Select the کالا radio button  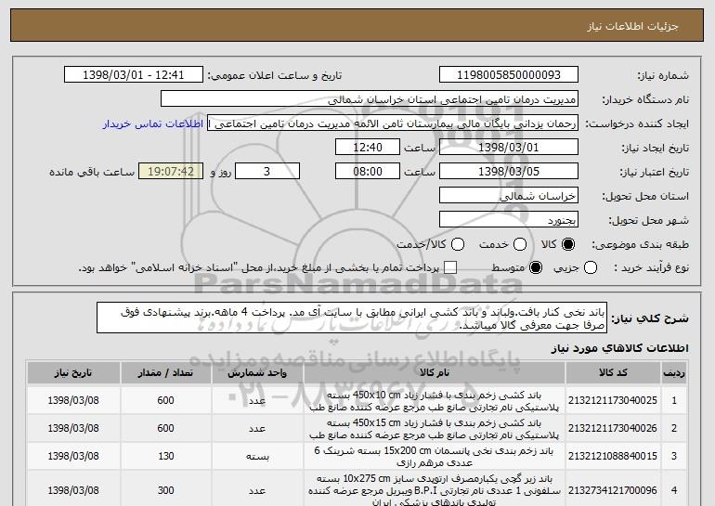click(x=568, y=244)
